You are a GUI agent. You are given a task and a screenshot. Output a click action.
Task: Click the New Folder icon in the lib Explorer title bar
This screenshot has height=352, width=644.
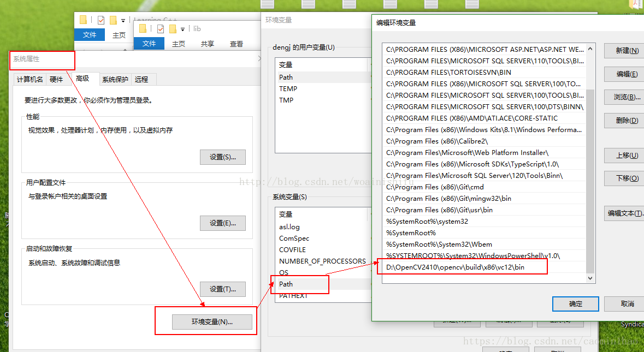[173, 29]
